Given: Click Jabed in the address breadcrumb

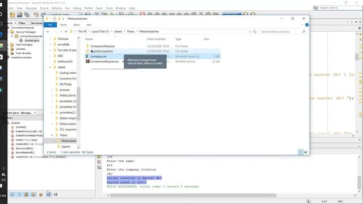Looking at the screenshot, I should click(x=118, y=32).
